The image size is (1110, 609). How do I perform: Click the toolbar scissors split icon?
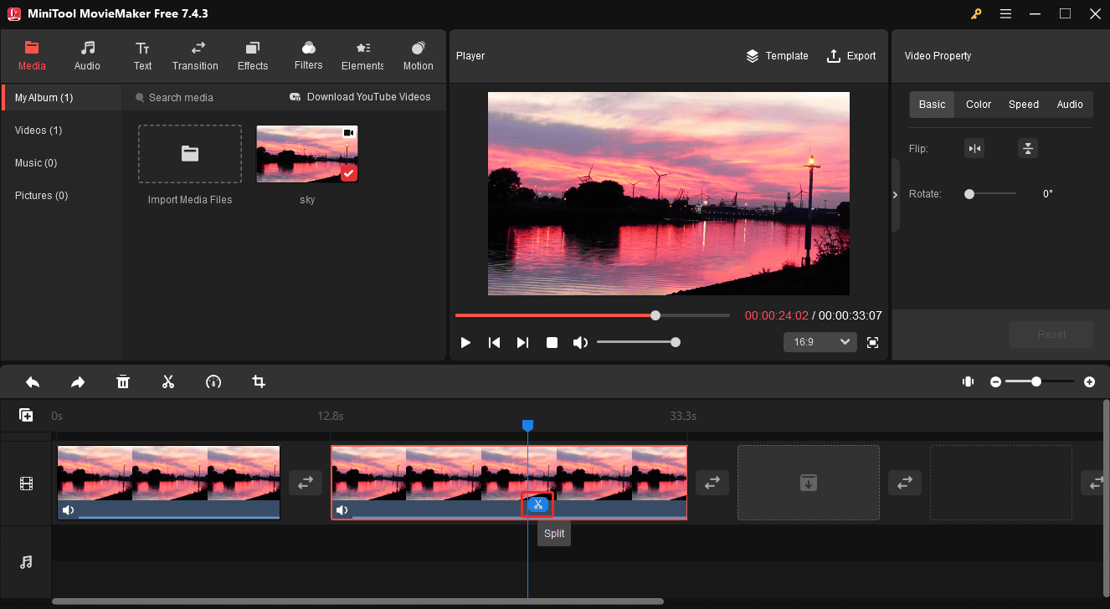[168, 382]
